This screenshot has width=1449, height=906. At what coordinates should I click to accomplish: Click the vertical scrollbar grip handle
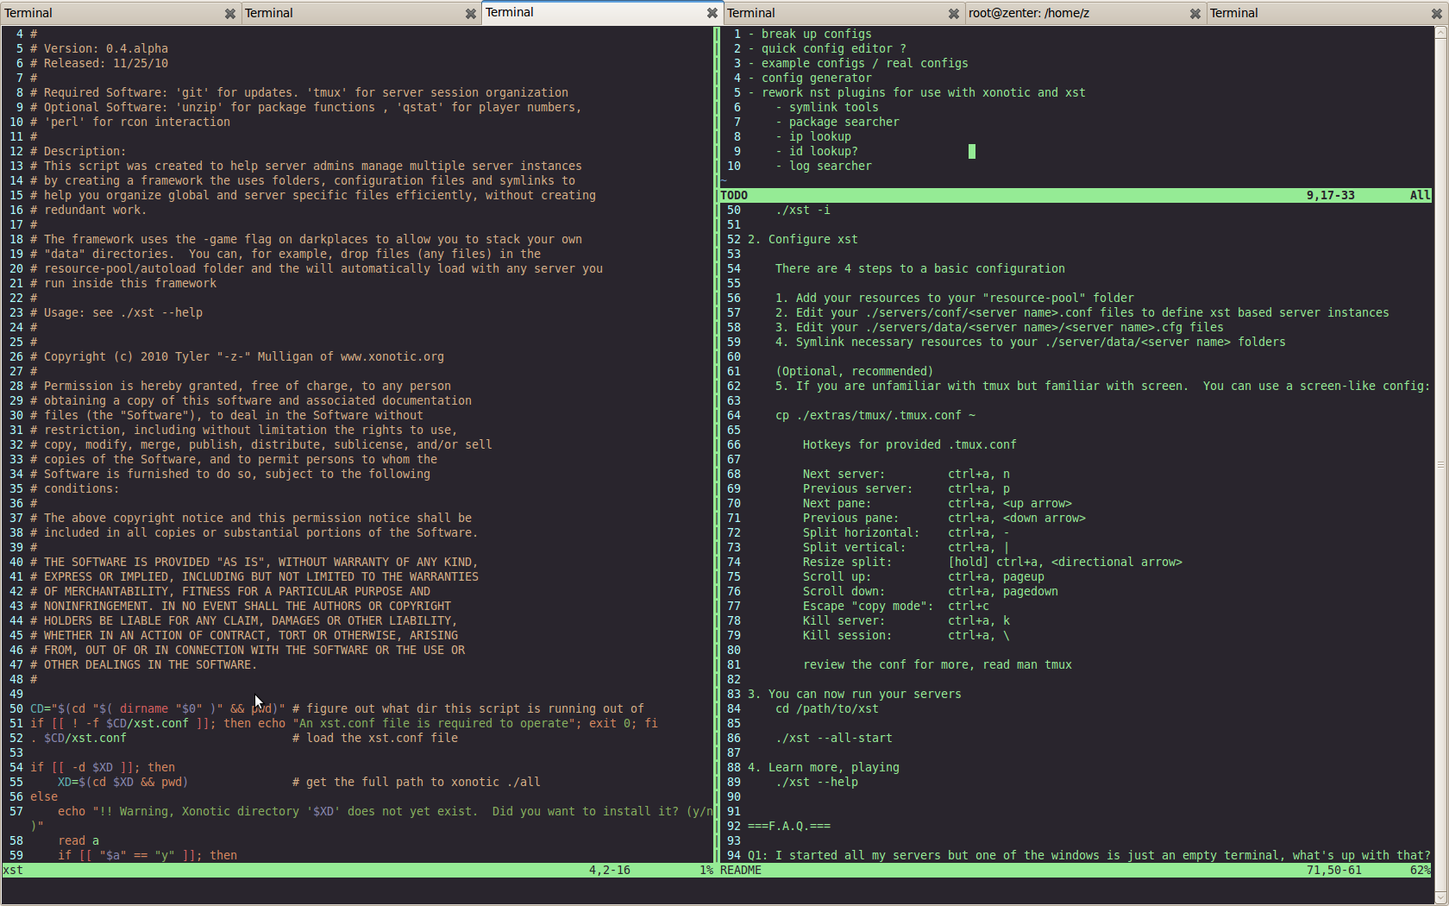[1440, 464]
